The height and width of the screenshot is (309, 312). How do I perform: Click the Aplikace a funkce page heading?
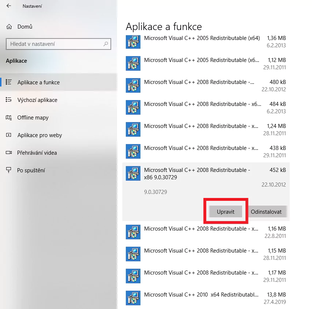(x=164, y=26)
